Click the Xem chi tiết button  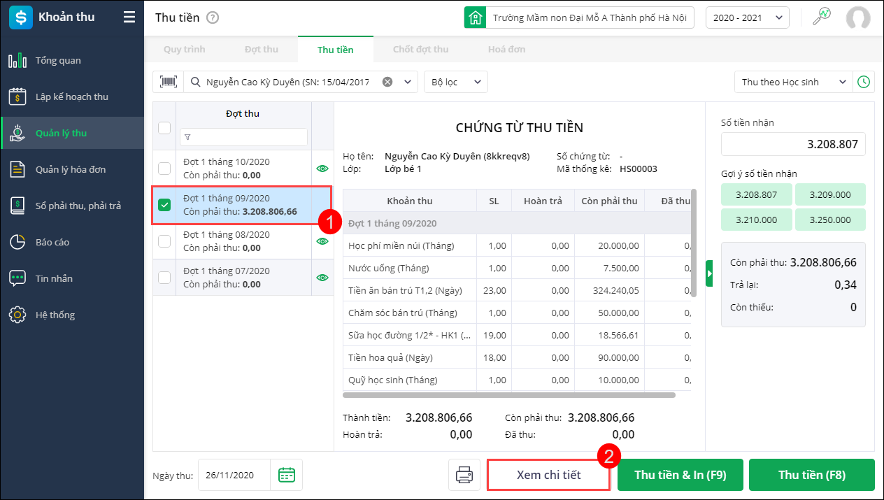548,475
